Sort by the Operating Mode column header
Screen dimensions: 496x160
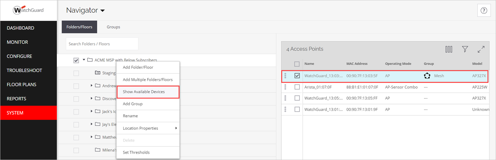coord(398,64)
